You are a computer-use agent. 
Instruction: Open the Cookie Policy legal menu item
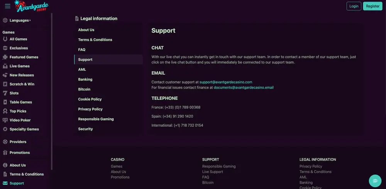(90, 99)
